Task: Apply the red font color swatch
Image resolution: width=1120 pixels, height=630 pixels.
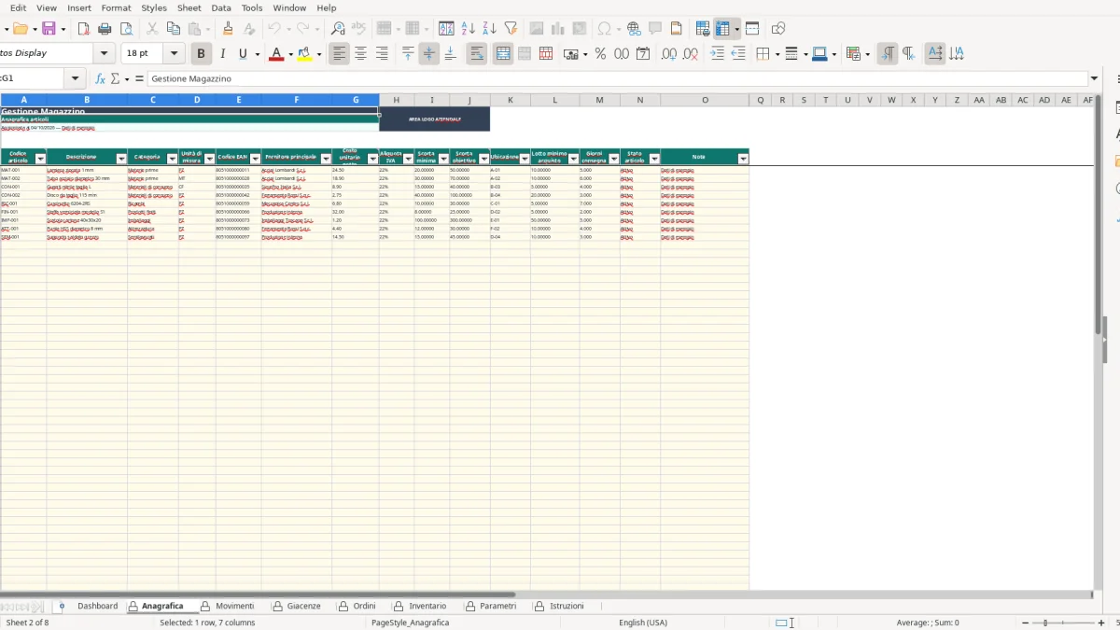Action: [275, 54]
